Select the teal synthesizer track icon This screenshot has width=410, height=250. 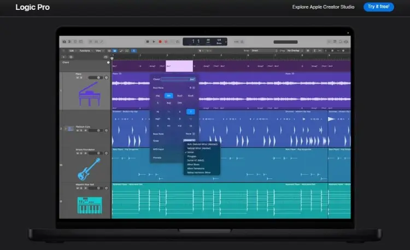pyautogui.click(x=90, y=205)
